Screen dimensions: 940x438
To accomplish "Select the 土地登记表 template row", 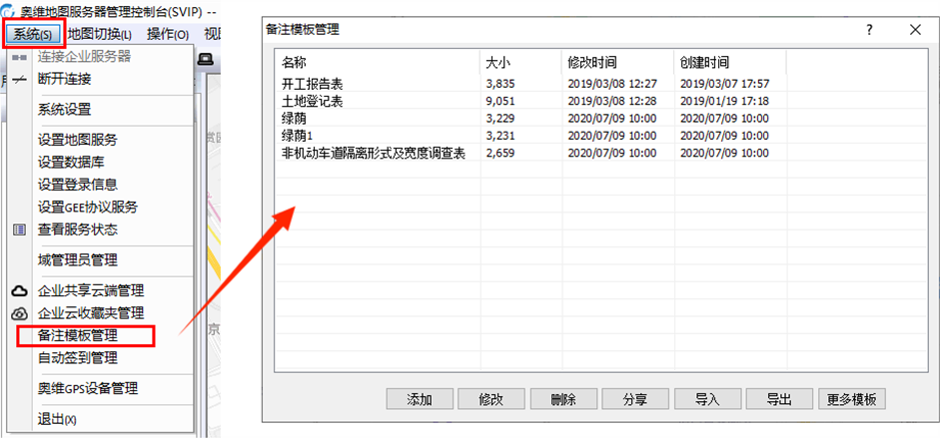I will click(313, 101).
